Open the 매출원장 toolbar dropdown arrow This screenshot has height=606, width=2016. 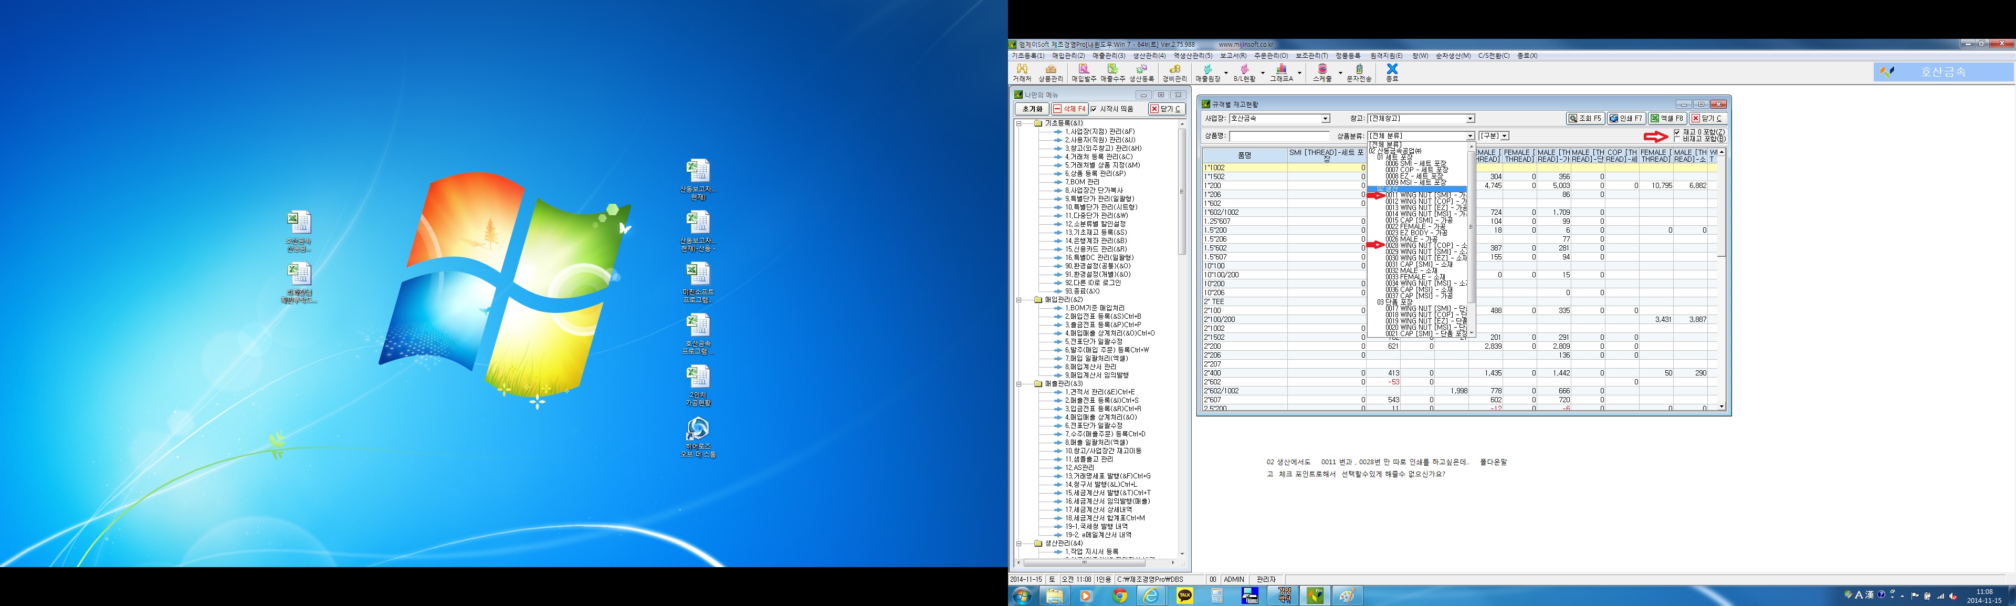click(1225, 73)
